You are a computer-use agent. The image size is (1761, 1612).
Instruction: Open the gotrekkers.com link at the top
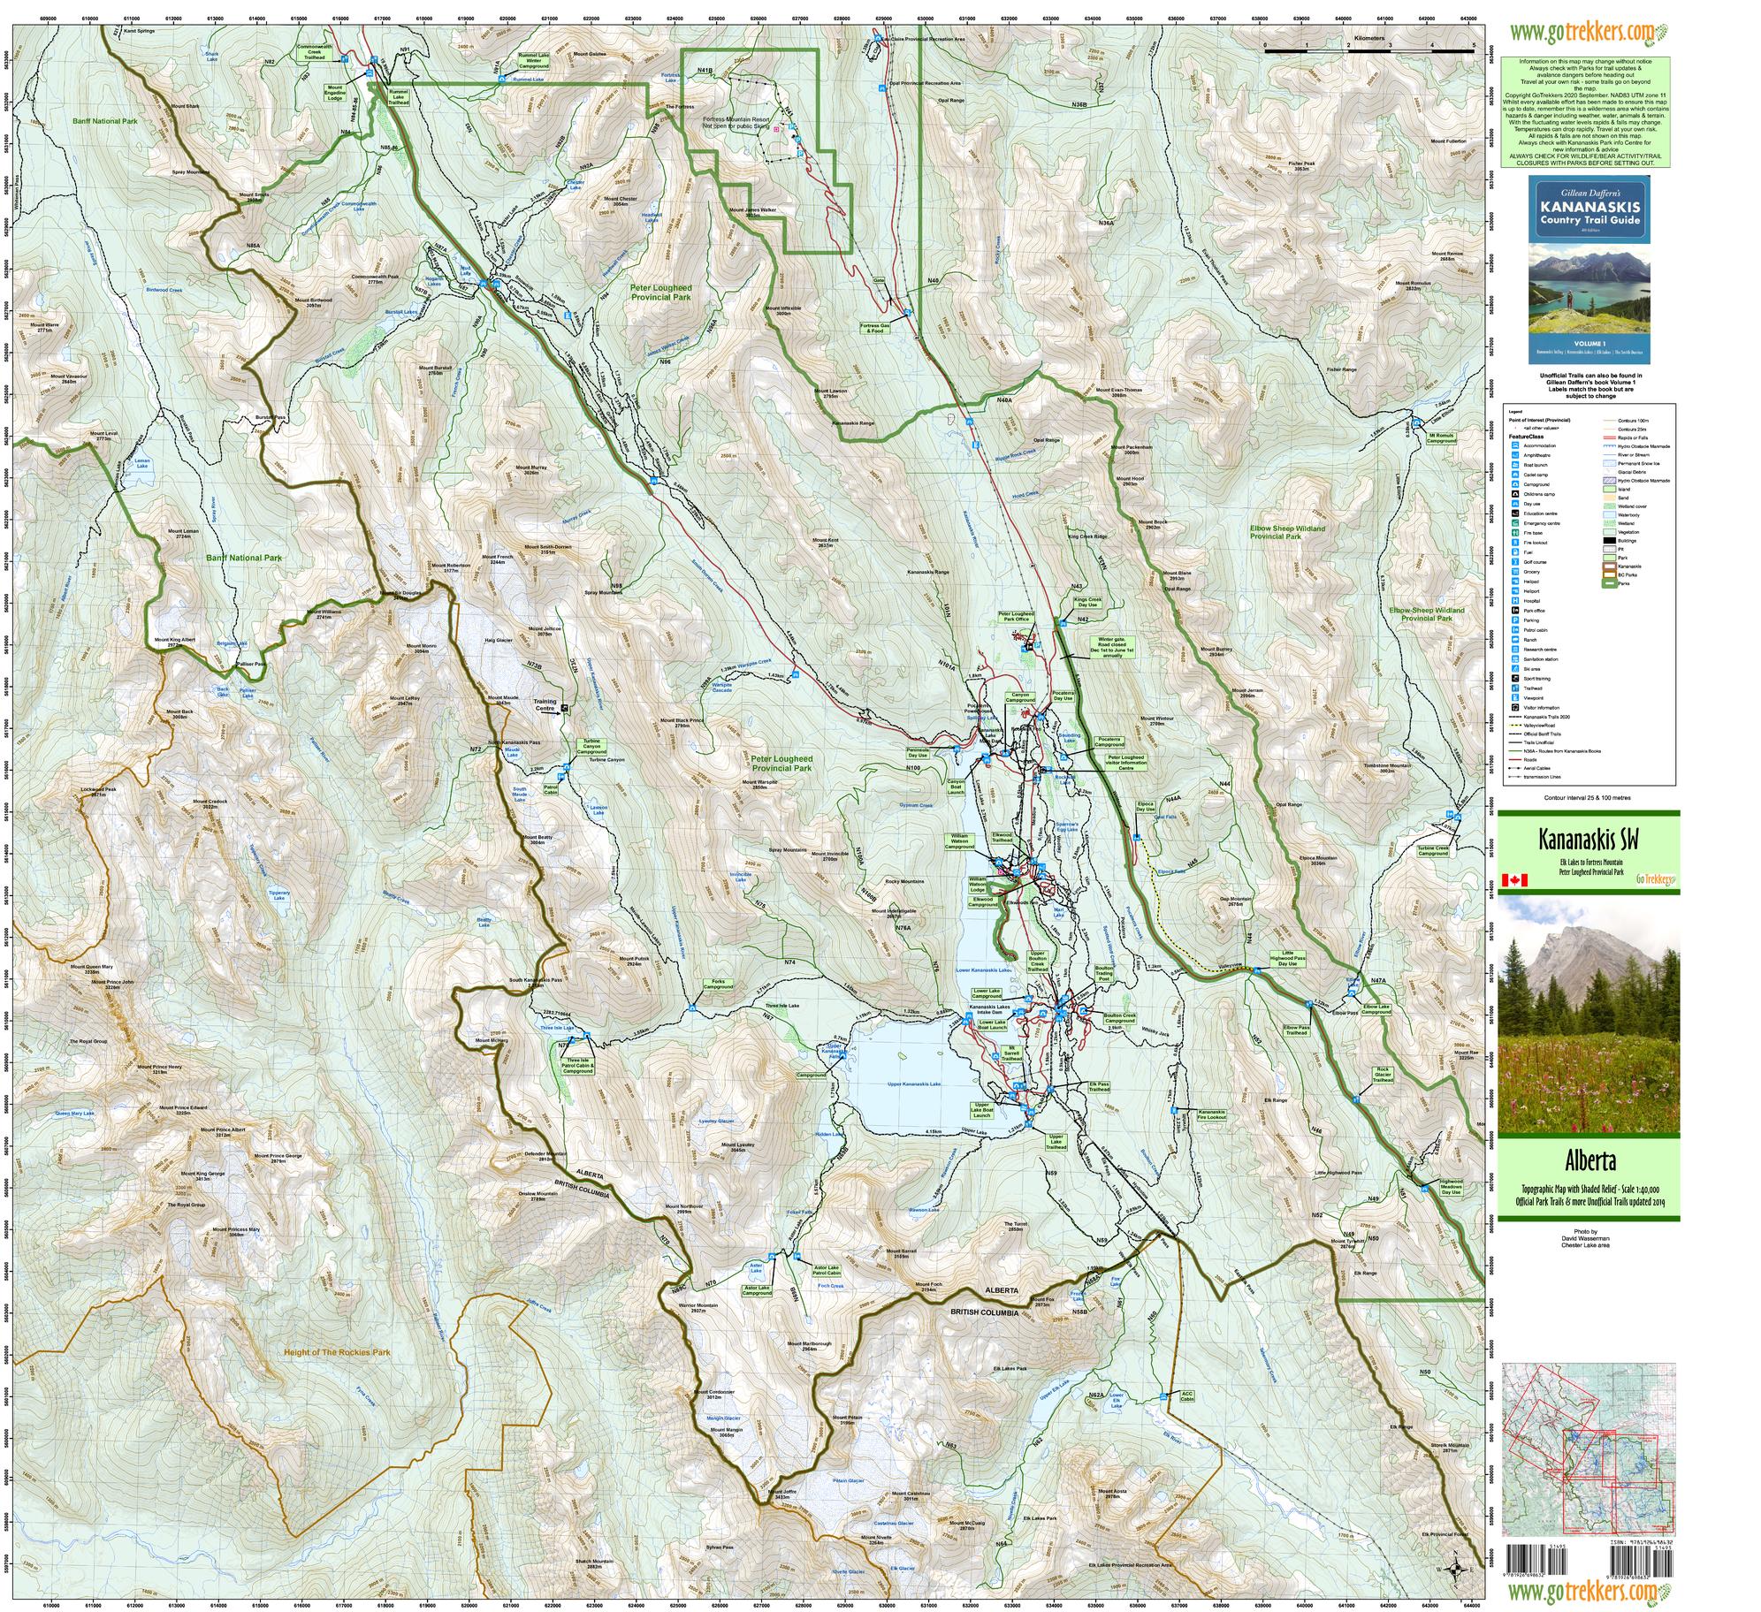tap(1582, 33)
